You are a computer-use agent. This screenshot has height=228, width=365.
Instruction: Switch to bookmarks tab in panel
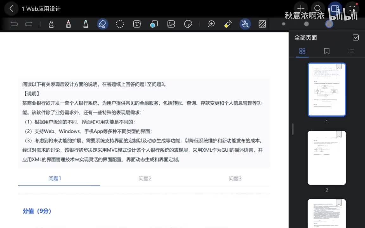pyautogui.click(x=327, y=51)
